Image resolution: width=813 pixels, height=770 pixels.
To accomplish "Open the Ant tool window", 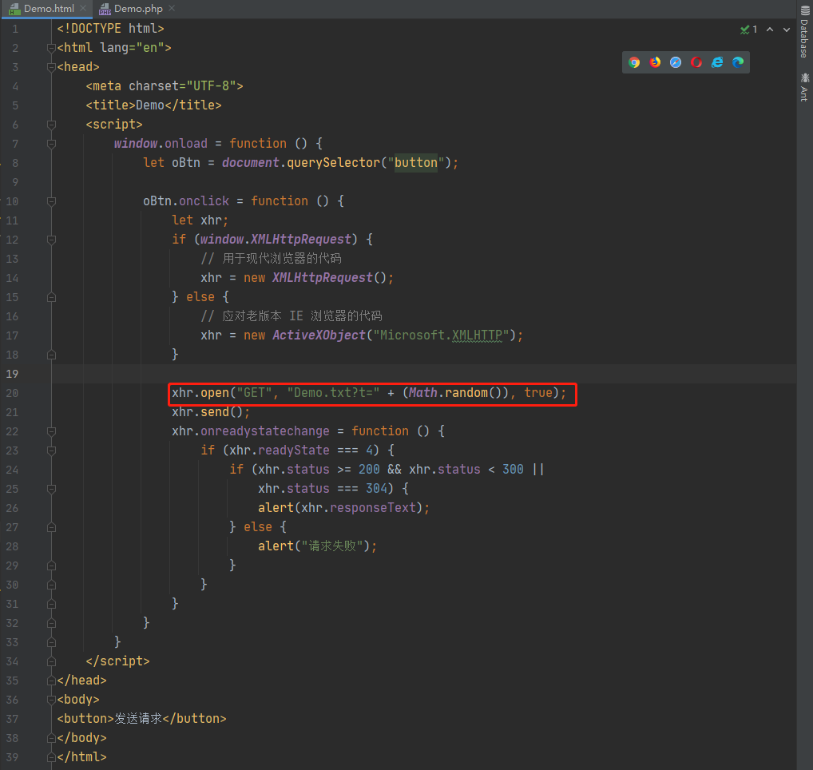I will click(x=804, y=87).
